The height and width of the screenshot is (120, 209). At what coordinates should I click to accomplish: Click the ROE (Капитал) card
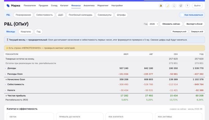[x=129, y=116]
